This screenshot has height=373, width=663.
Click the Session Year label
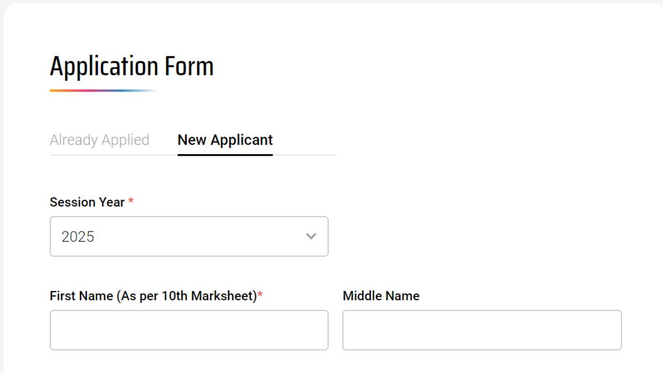(86, 202)
